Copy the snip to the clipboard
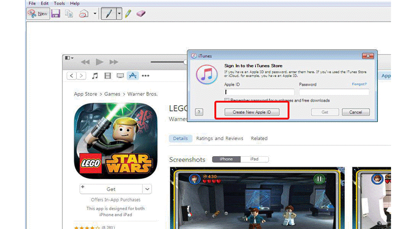The height and width of the screenshot is (229, 416). coord(69,14)
